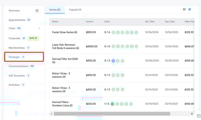The image size is (201, 120).
Task: Sort by the Exp. Date column header
Action: [x=170, y=21]
